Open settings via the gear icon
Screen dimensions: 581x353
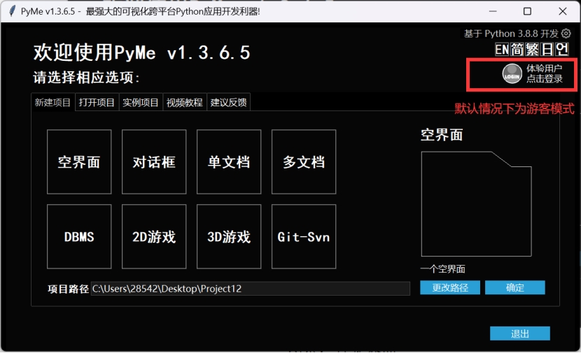566,34
